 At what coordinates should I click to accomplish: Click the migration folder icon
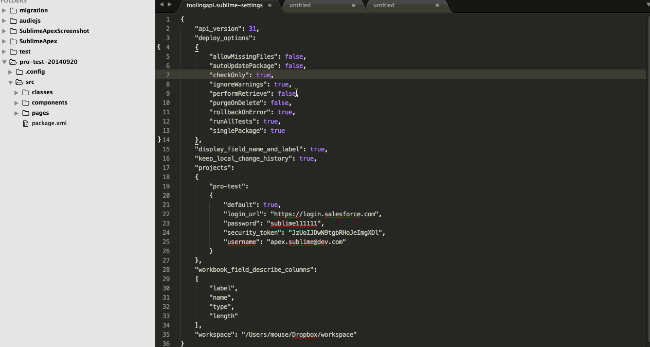point(13,10)
